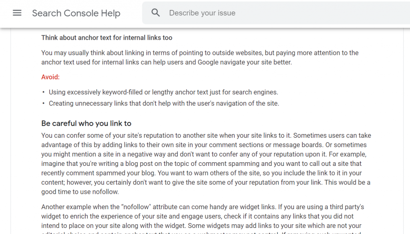Click the search magnifier icon
The width and height of the screenshot is (410, 234).
156,13
